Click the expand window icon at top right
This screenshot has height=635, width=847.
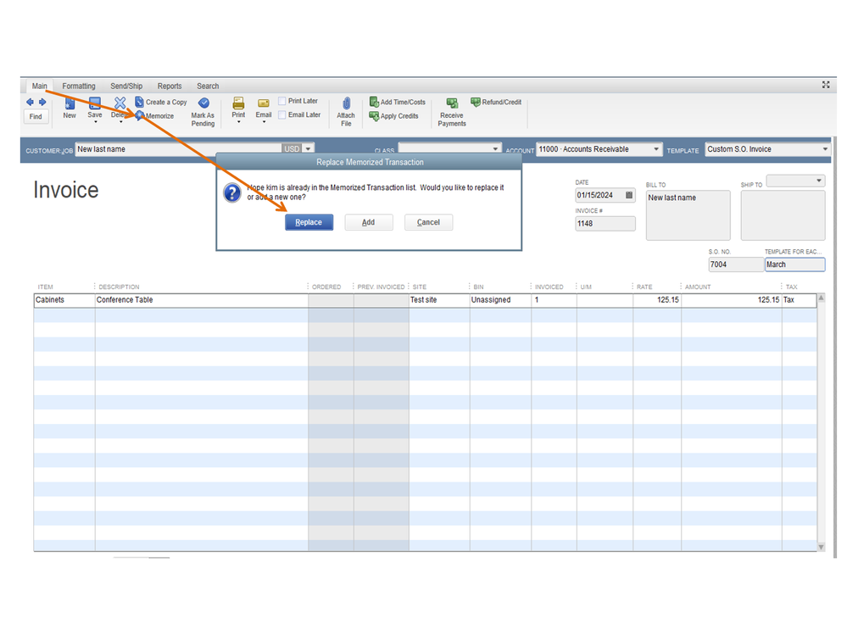pyautogui.click(x=826, y=85)
